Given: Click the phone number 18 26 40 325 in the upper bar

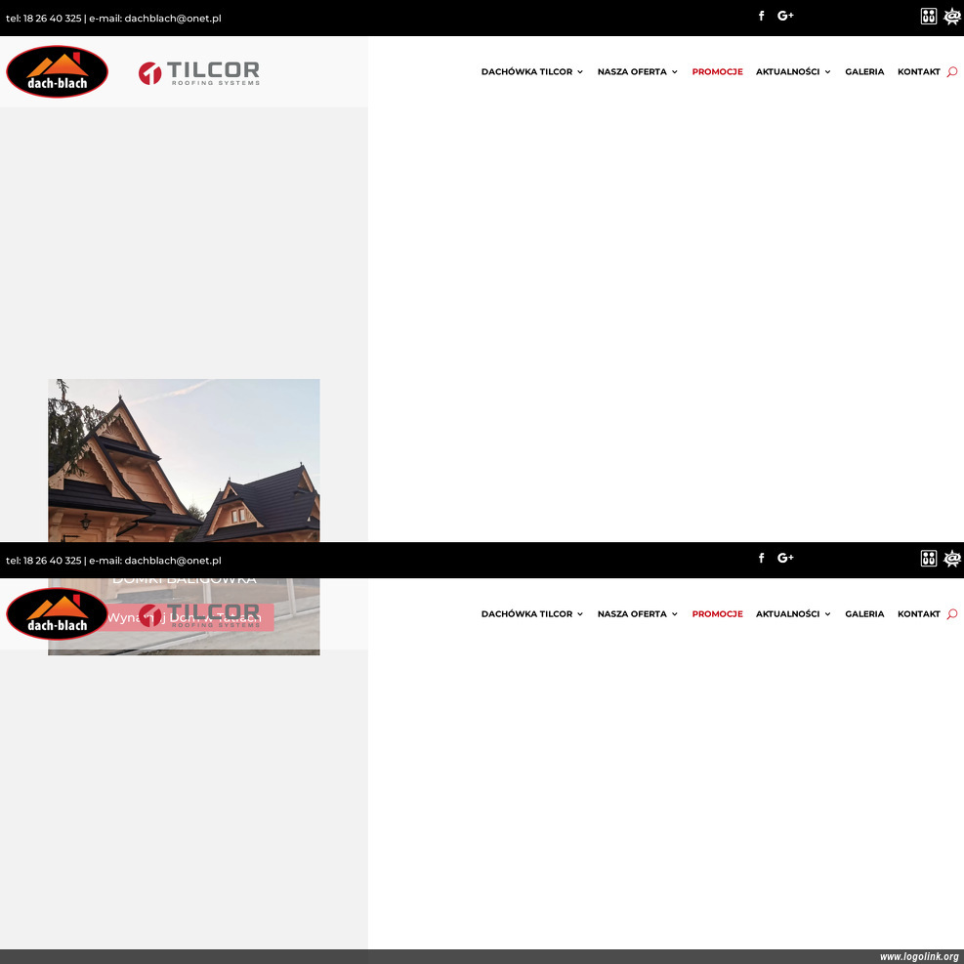Looking at the screenshot, I should click(x=53, y=19).
